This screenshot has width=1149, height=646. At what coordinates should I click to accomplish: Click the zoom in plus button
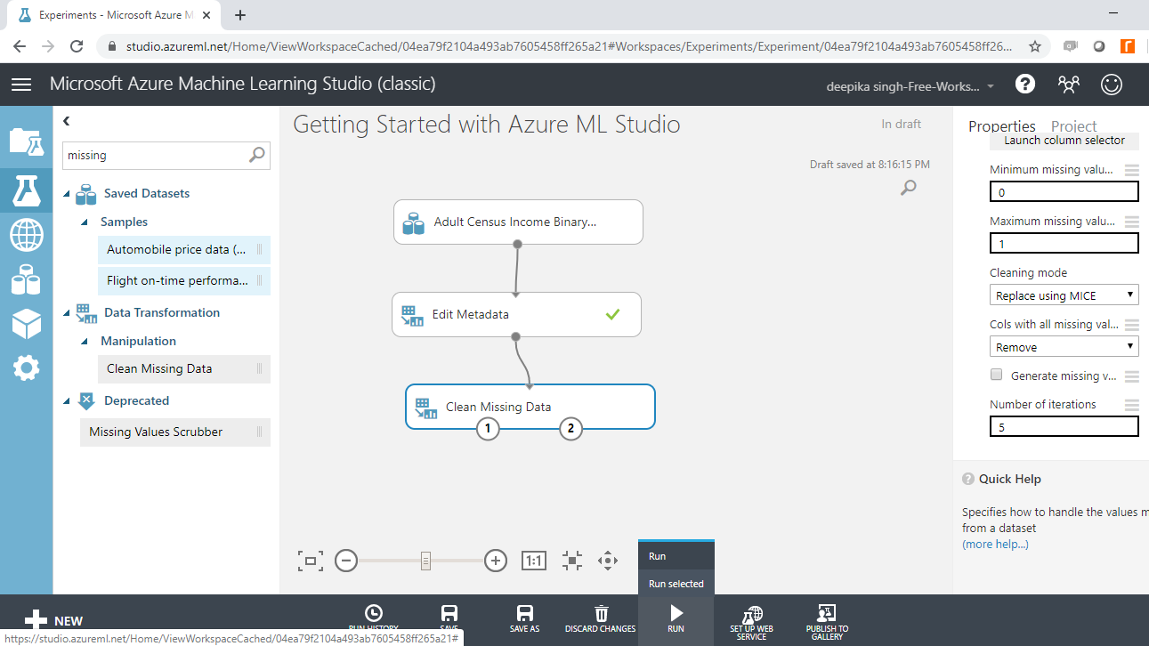point(496,561)
